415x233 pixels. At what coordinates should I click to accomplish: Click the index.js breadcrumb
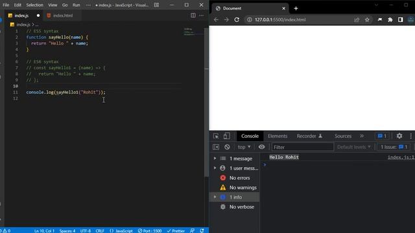[23, 25]
